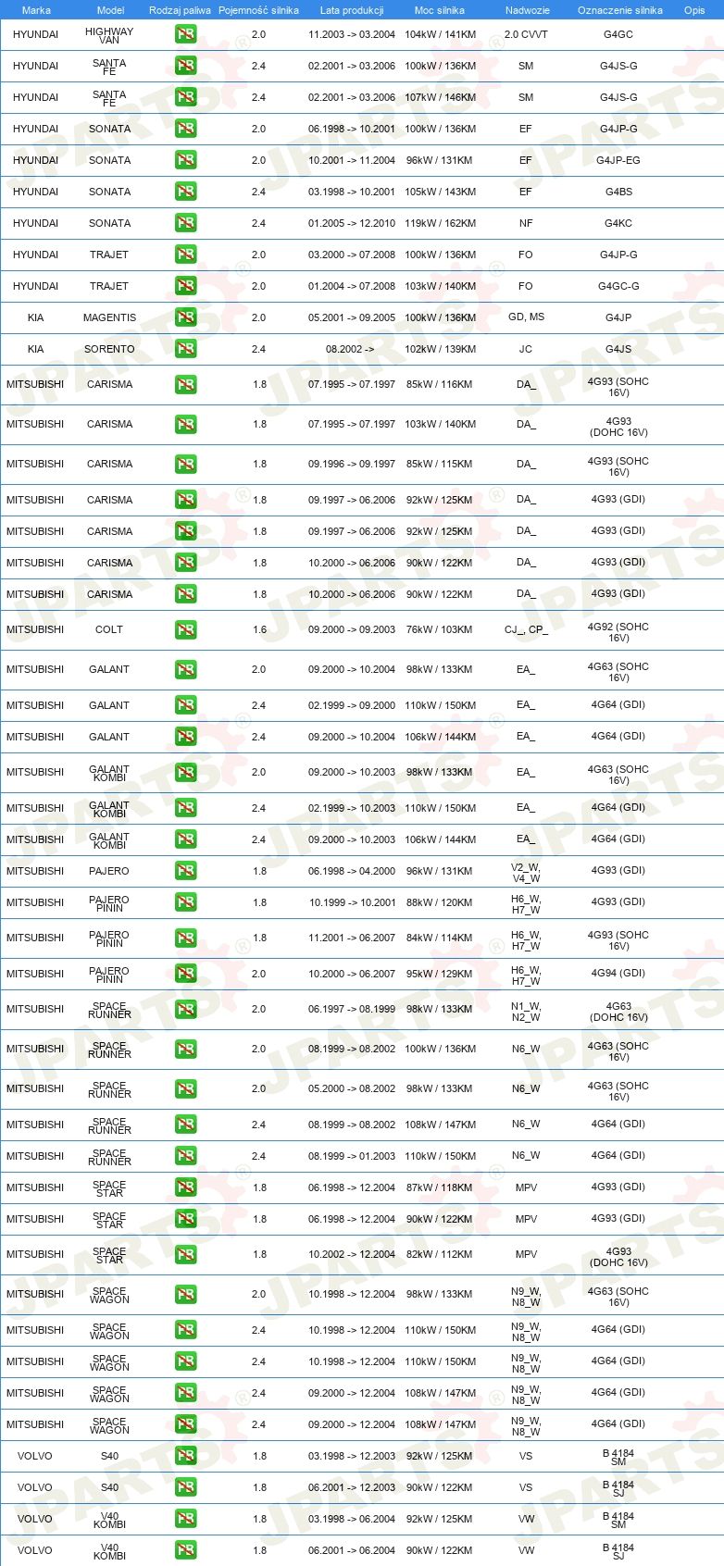Click fuel icon for Galant sedan 98kW

coord(185,669)
